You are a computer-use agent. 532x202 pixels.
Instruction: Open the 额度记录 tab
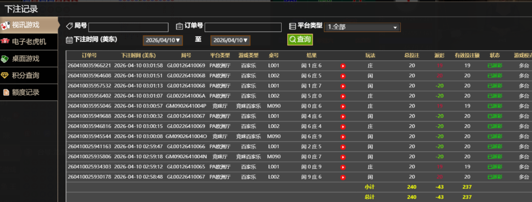coord(29,92)
